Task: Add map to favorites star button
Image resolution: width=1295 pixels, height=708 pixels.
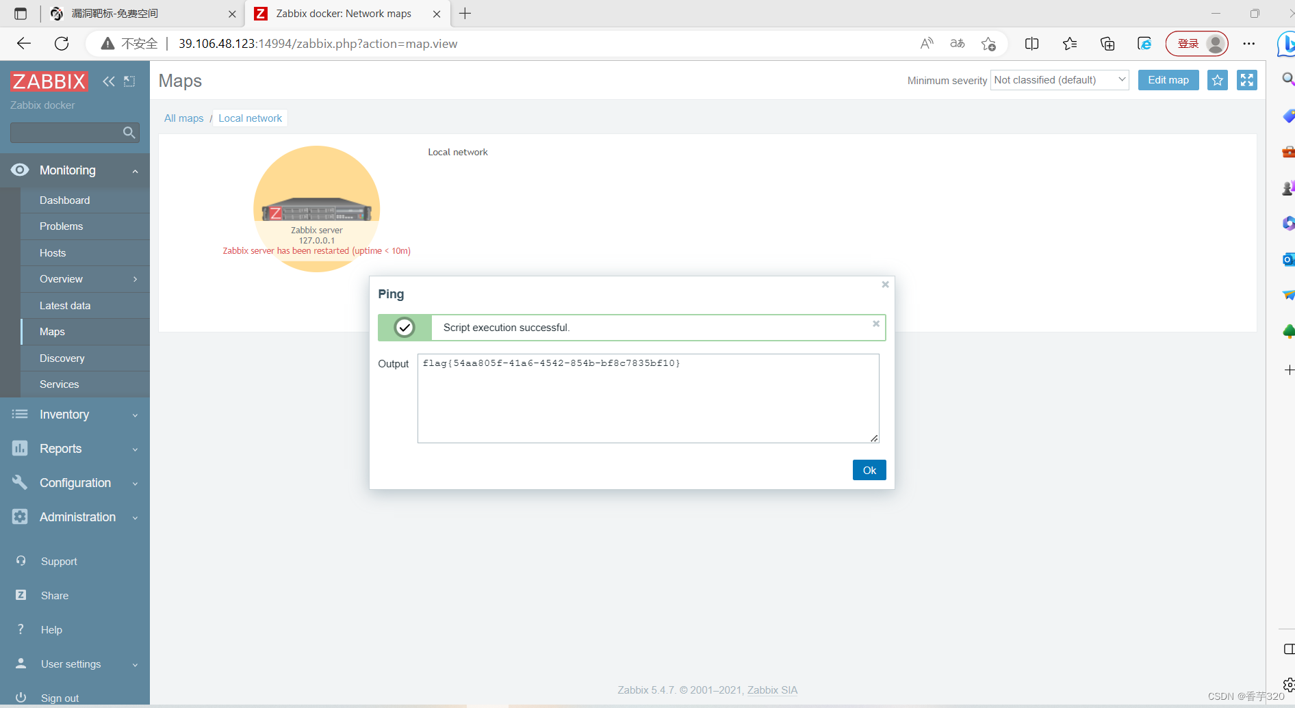Action: [x=1218, y=80]
